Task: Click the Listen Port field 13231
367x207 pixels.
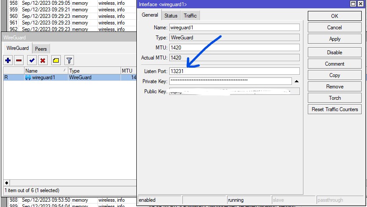Action: (234, 71)
